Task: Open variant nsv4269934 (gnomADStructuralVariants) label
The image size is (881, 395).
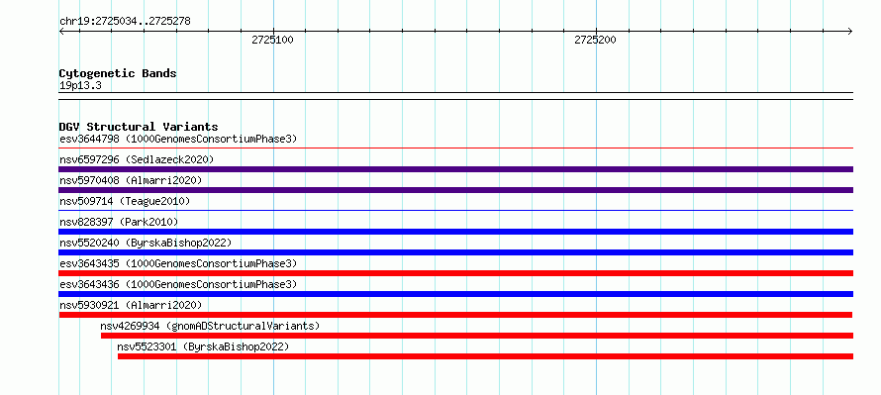Action: [x=210, y=326]
